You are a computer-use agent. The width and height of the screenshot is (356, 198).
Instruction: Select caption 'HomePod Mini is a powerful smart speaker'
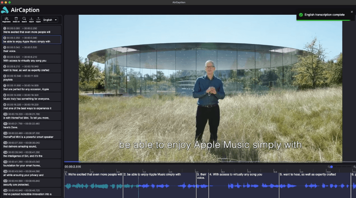coord(32,135)
